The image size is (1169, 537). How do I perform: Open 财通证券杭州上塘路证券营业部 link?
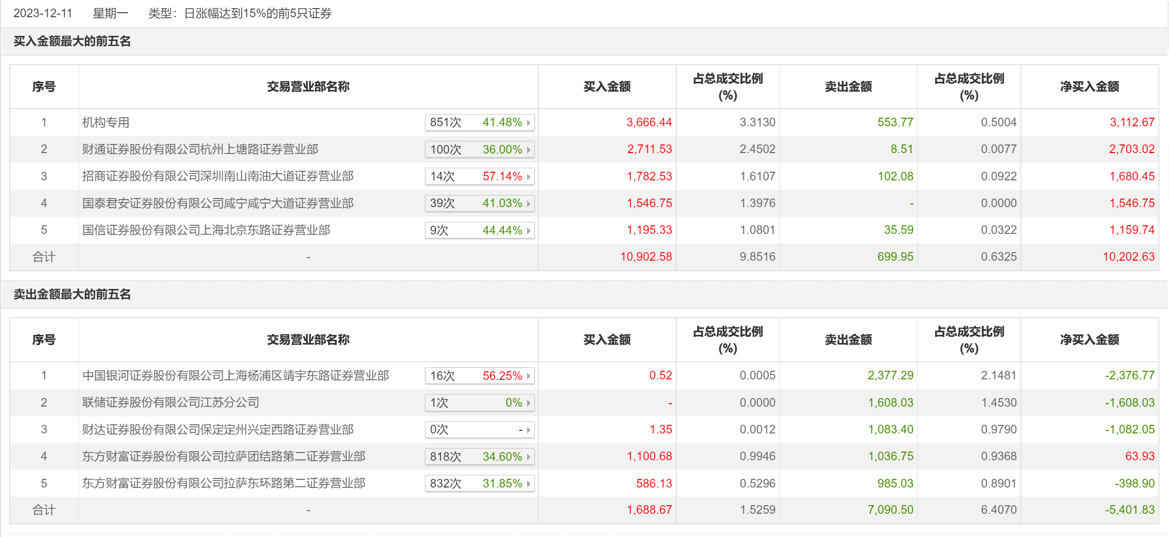(200, 150)
